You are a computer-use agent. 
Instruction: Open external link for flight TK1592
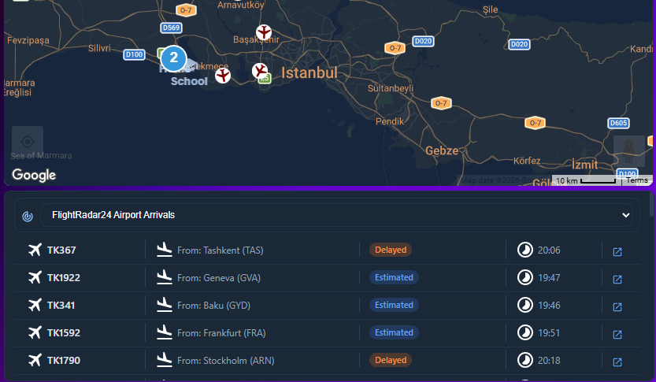click(x=617, y=334)
